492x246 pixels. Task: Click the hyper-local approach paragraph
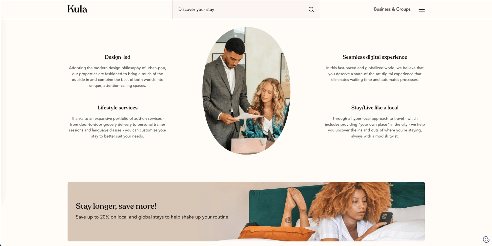[x=375, y=127]
